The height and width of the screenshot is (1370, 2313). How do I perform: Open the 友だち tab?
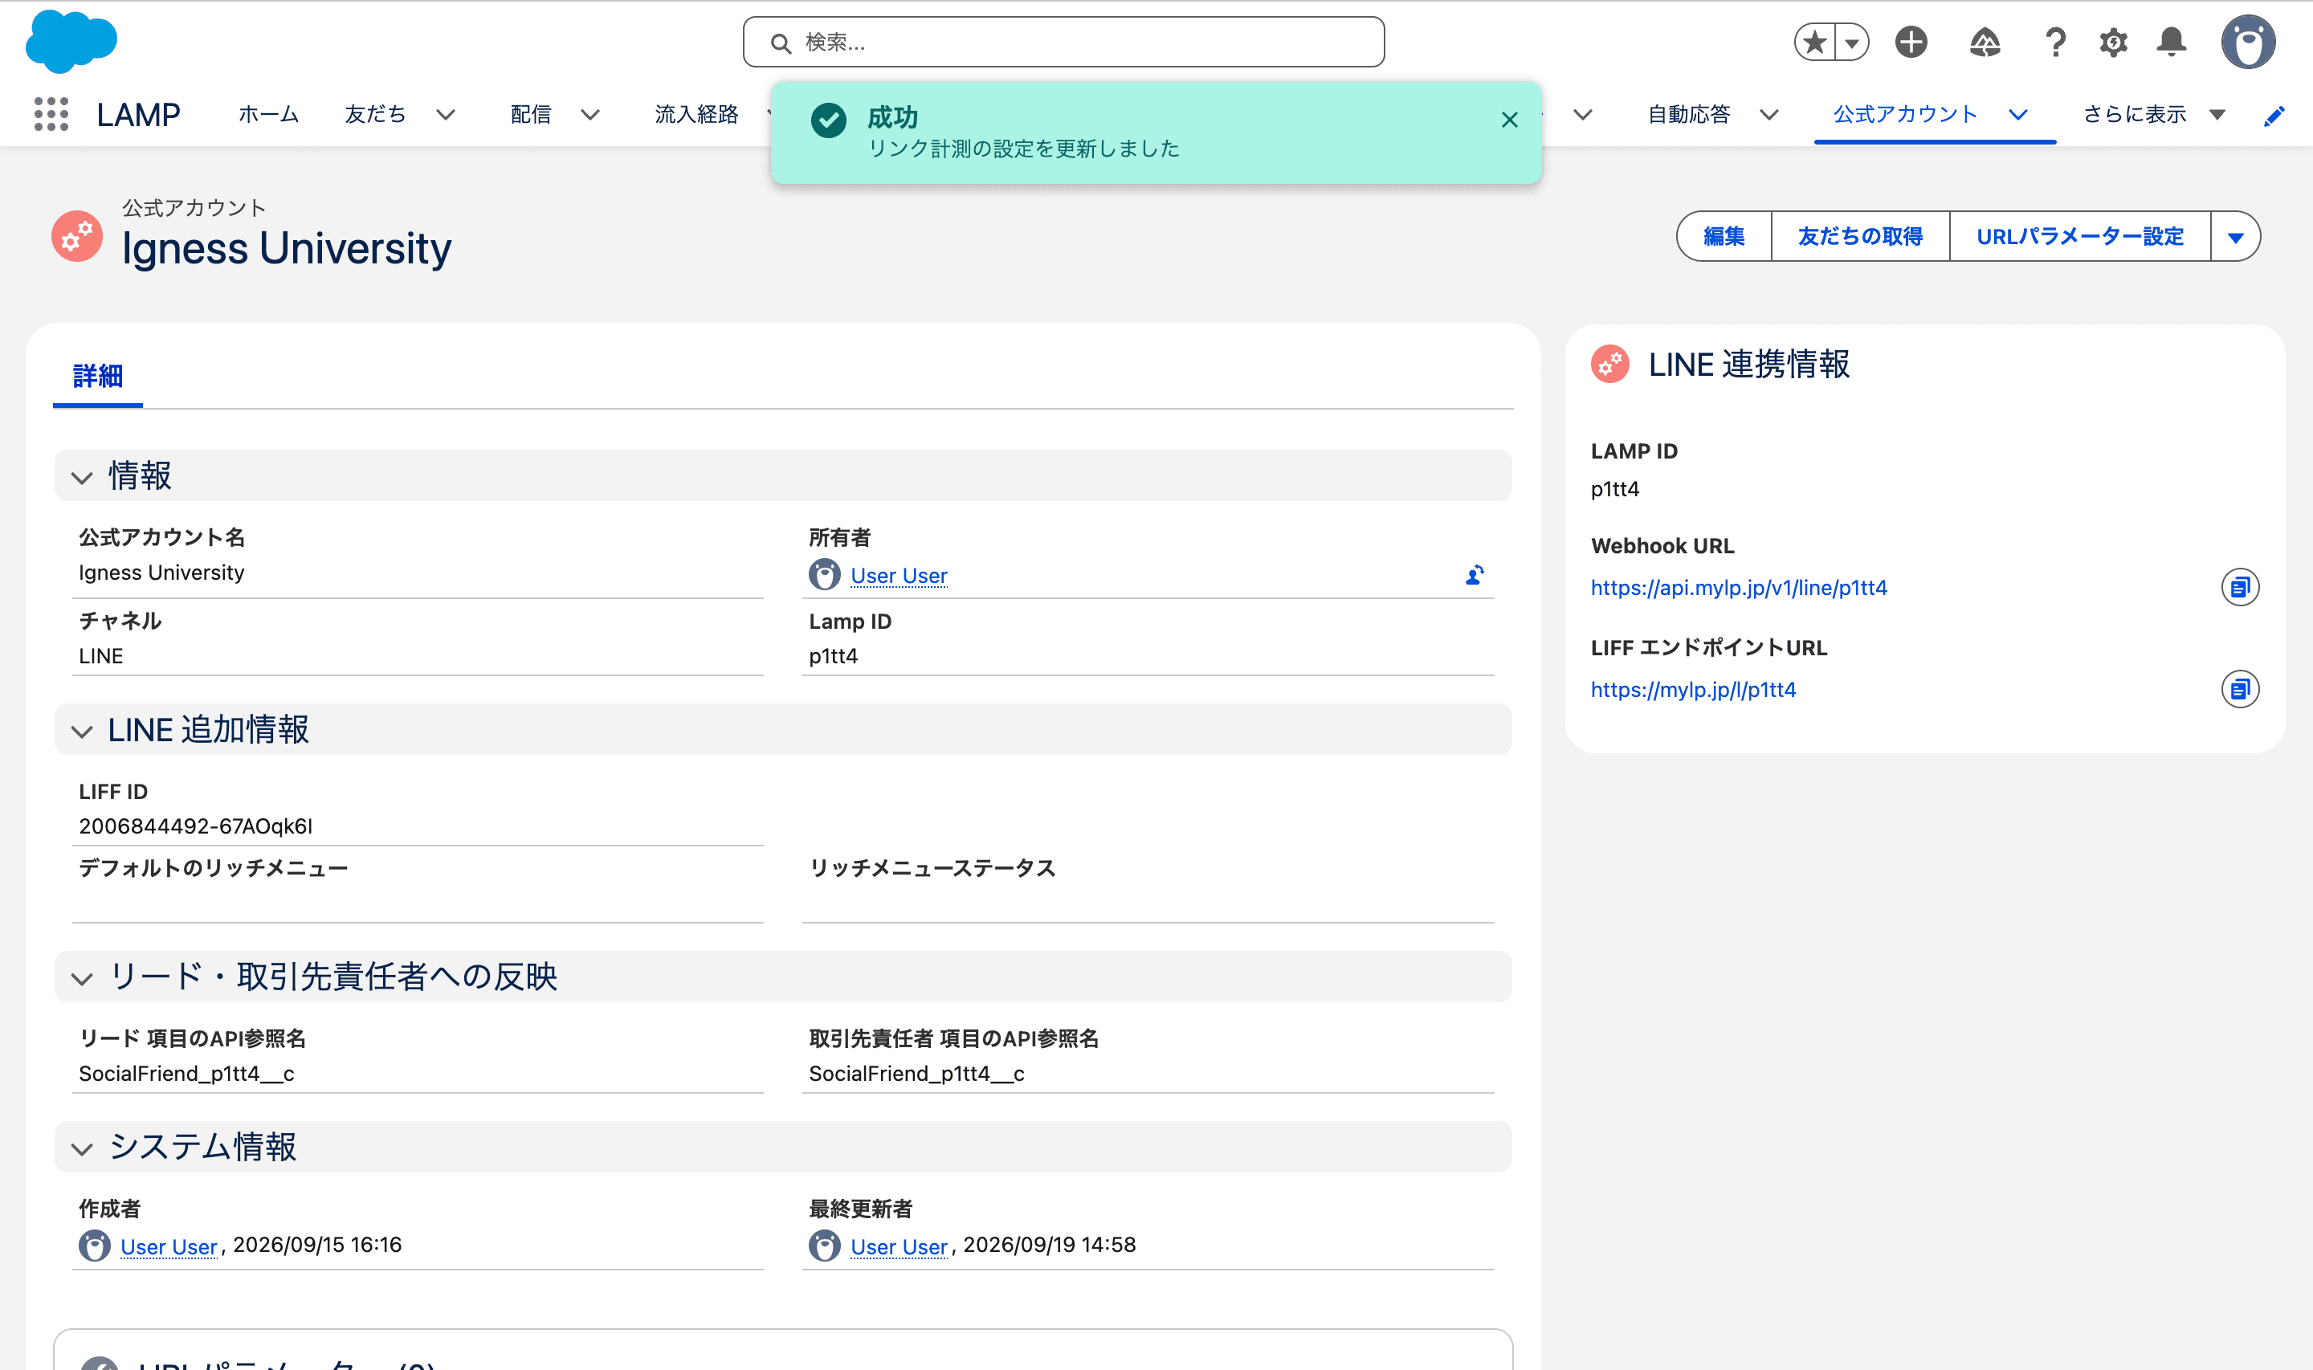375,115
